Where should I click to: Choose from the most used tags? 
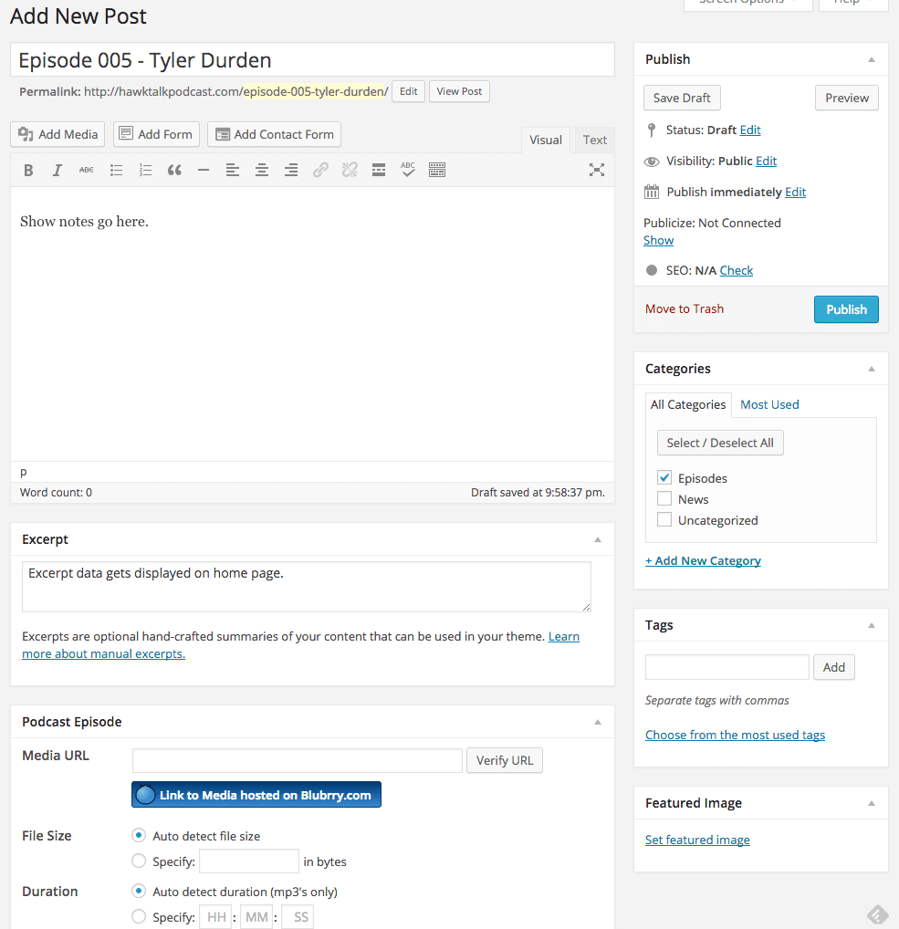pos(735,735)
